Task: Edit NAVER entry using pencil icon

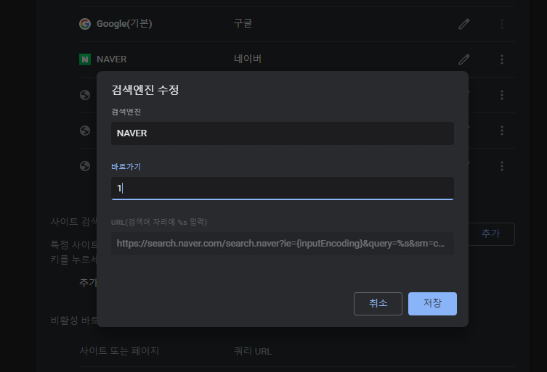Action: [464, 59]
